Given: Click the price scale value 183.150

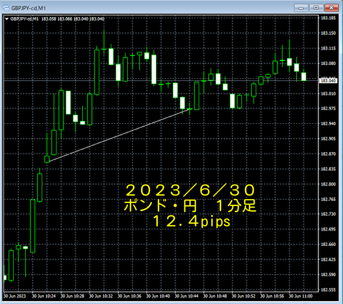Looking at the screenshot, I should click(328, 33).
